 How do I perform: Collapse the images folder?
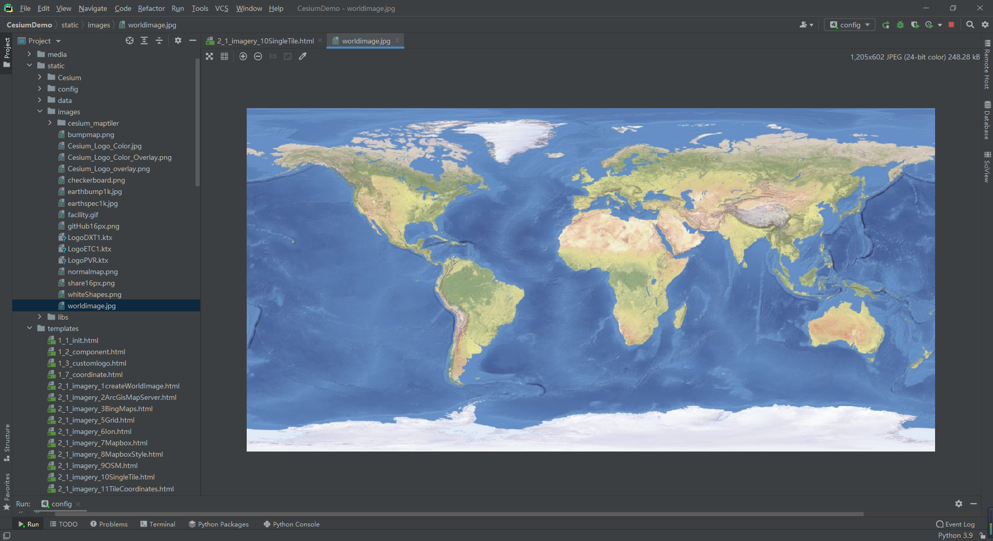click(40, 112)
